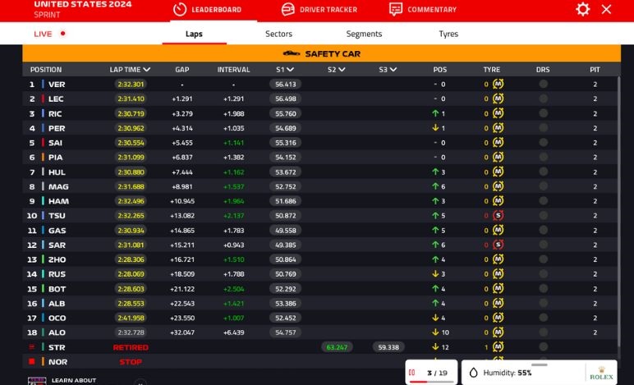Click the DRS indicator for HAM
Image resolution: width=634 pixels, height=385 pixels.
(x=543, y=201)
